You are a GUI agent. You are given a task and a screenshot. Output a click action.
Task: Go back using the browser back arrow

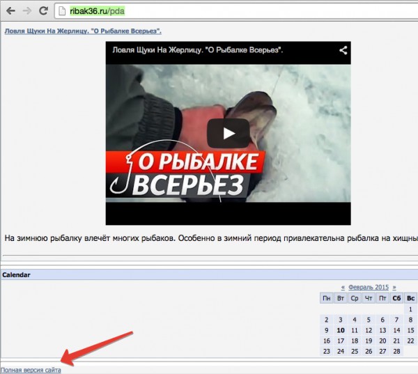(10, 11)
